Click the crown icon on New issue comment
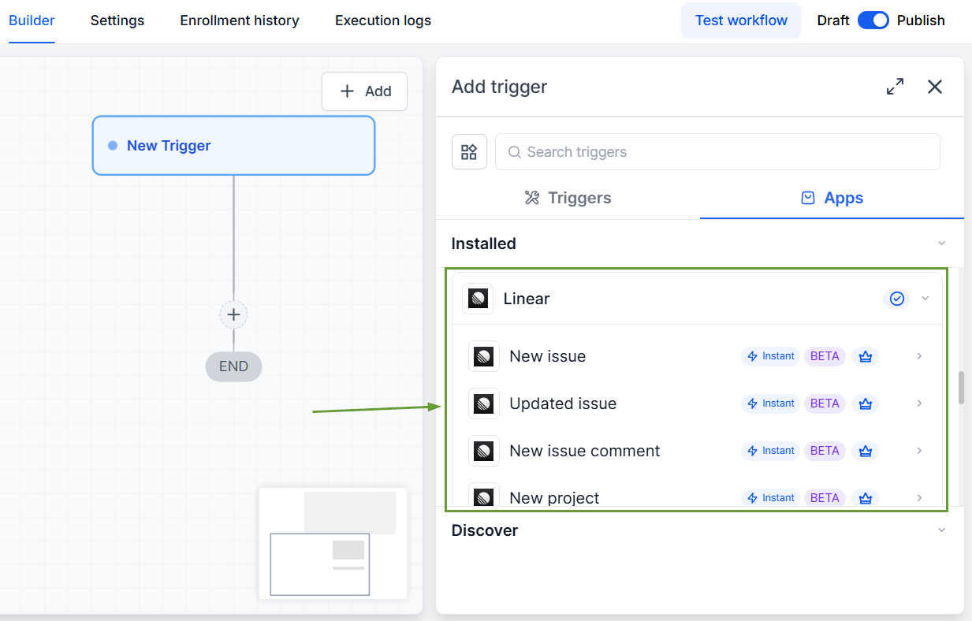Image resolution: width=972 pixels, height=621 pixels. (866, 451)
